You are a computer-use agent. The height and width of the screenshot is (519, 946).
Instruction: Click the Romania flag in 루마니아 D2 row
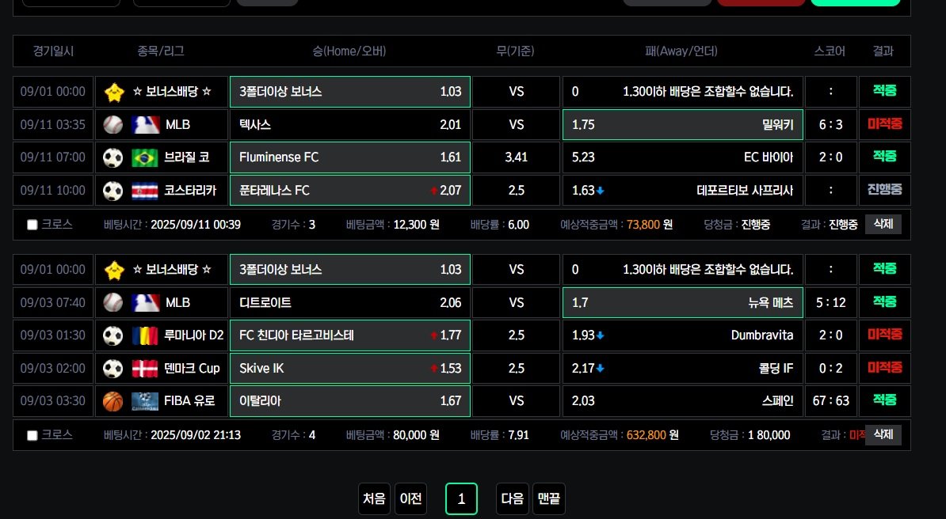[145, 335]
